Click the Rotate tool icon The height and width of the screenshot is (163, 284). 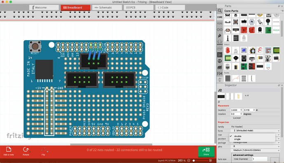point(26,149)
